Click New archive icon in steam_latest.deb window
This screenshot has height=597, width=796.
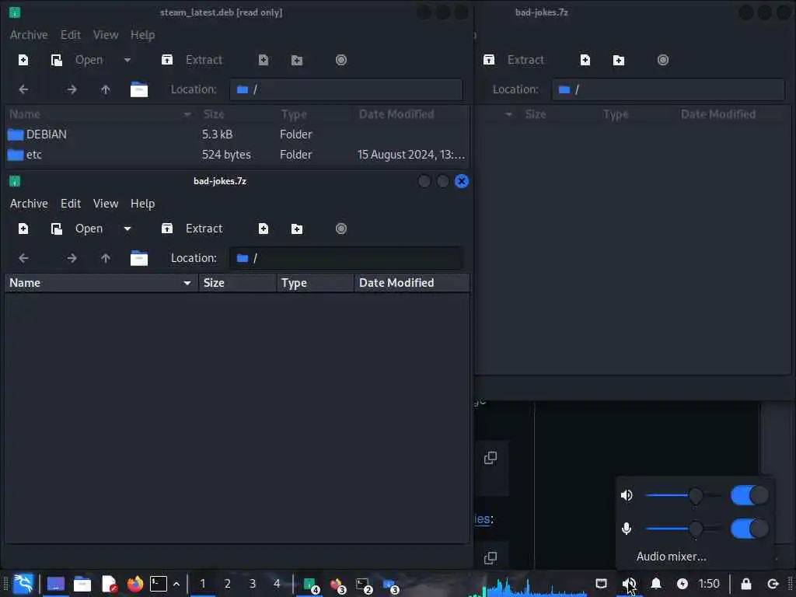click(x=23, y=60)
